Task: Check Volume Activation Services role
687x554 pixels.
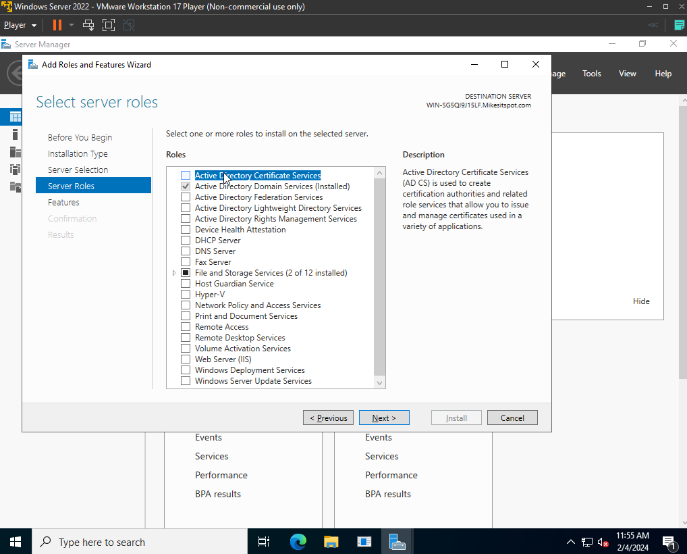Action: [x=186, y=349]
